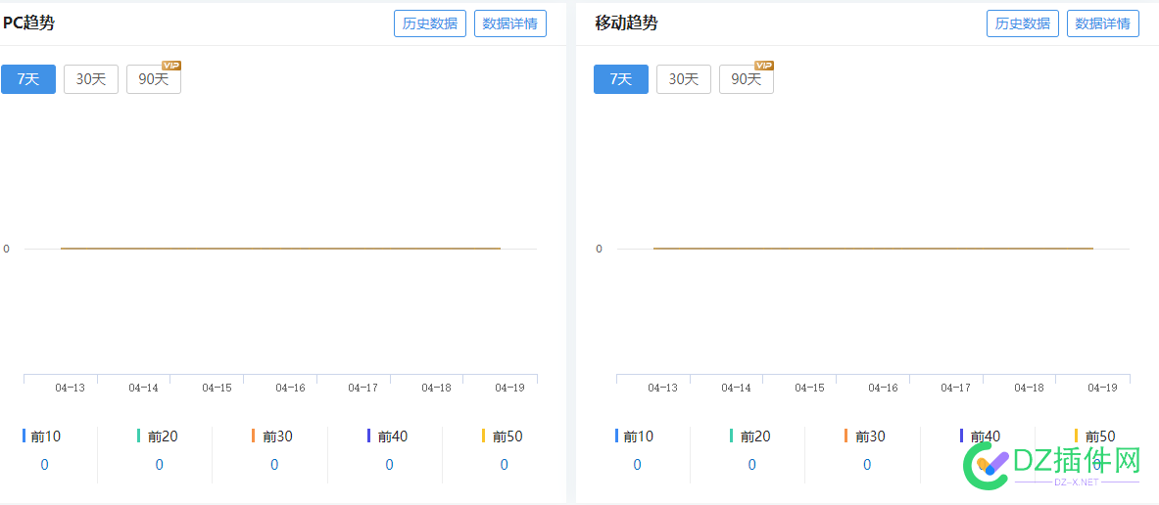Open 历史数据 in the 移动趋势 panel
This screenshot has height=505, width=1159.
pos(1022,23)
